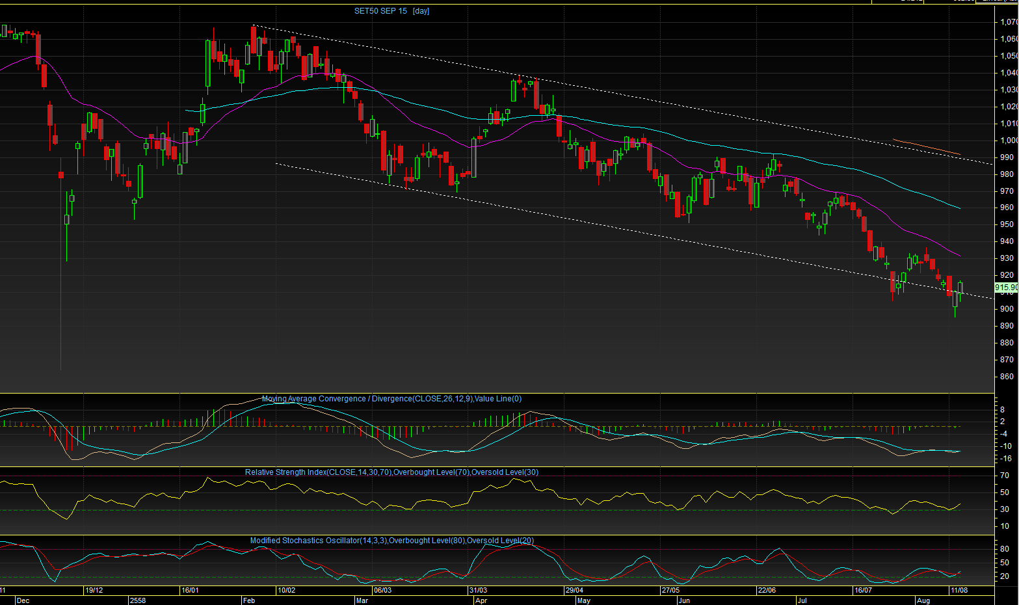Select the Relative Strength Index title label
The image size is (1019, 605).
391,472
